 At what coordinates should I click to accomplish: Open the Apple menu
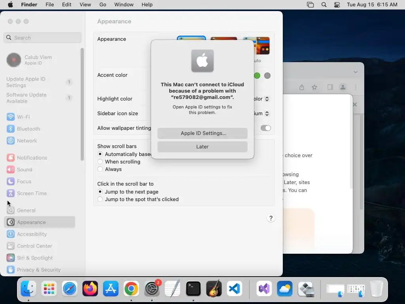10,5
